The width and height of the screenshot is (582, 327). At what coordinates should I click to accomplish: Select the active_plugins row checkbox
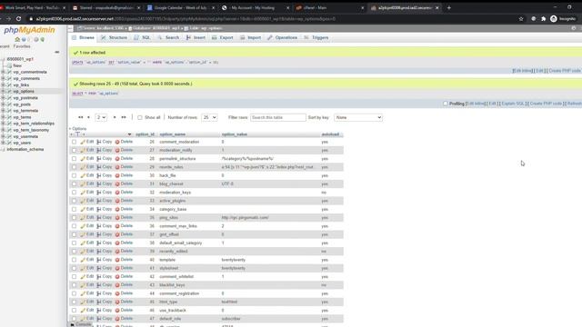pos(74,201)
